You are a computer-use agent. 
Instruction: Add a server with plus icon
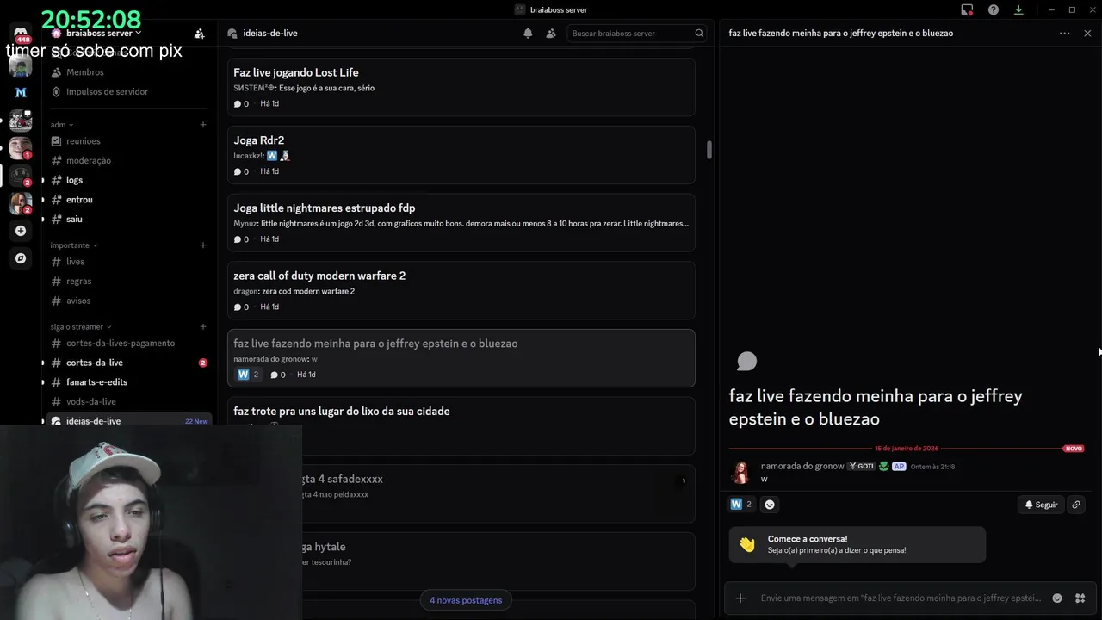[x=21, y=231]
